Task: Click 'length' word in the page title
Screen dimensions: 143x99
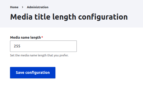Action: (64, 17)
